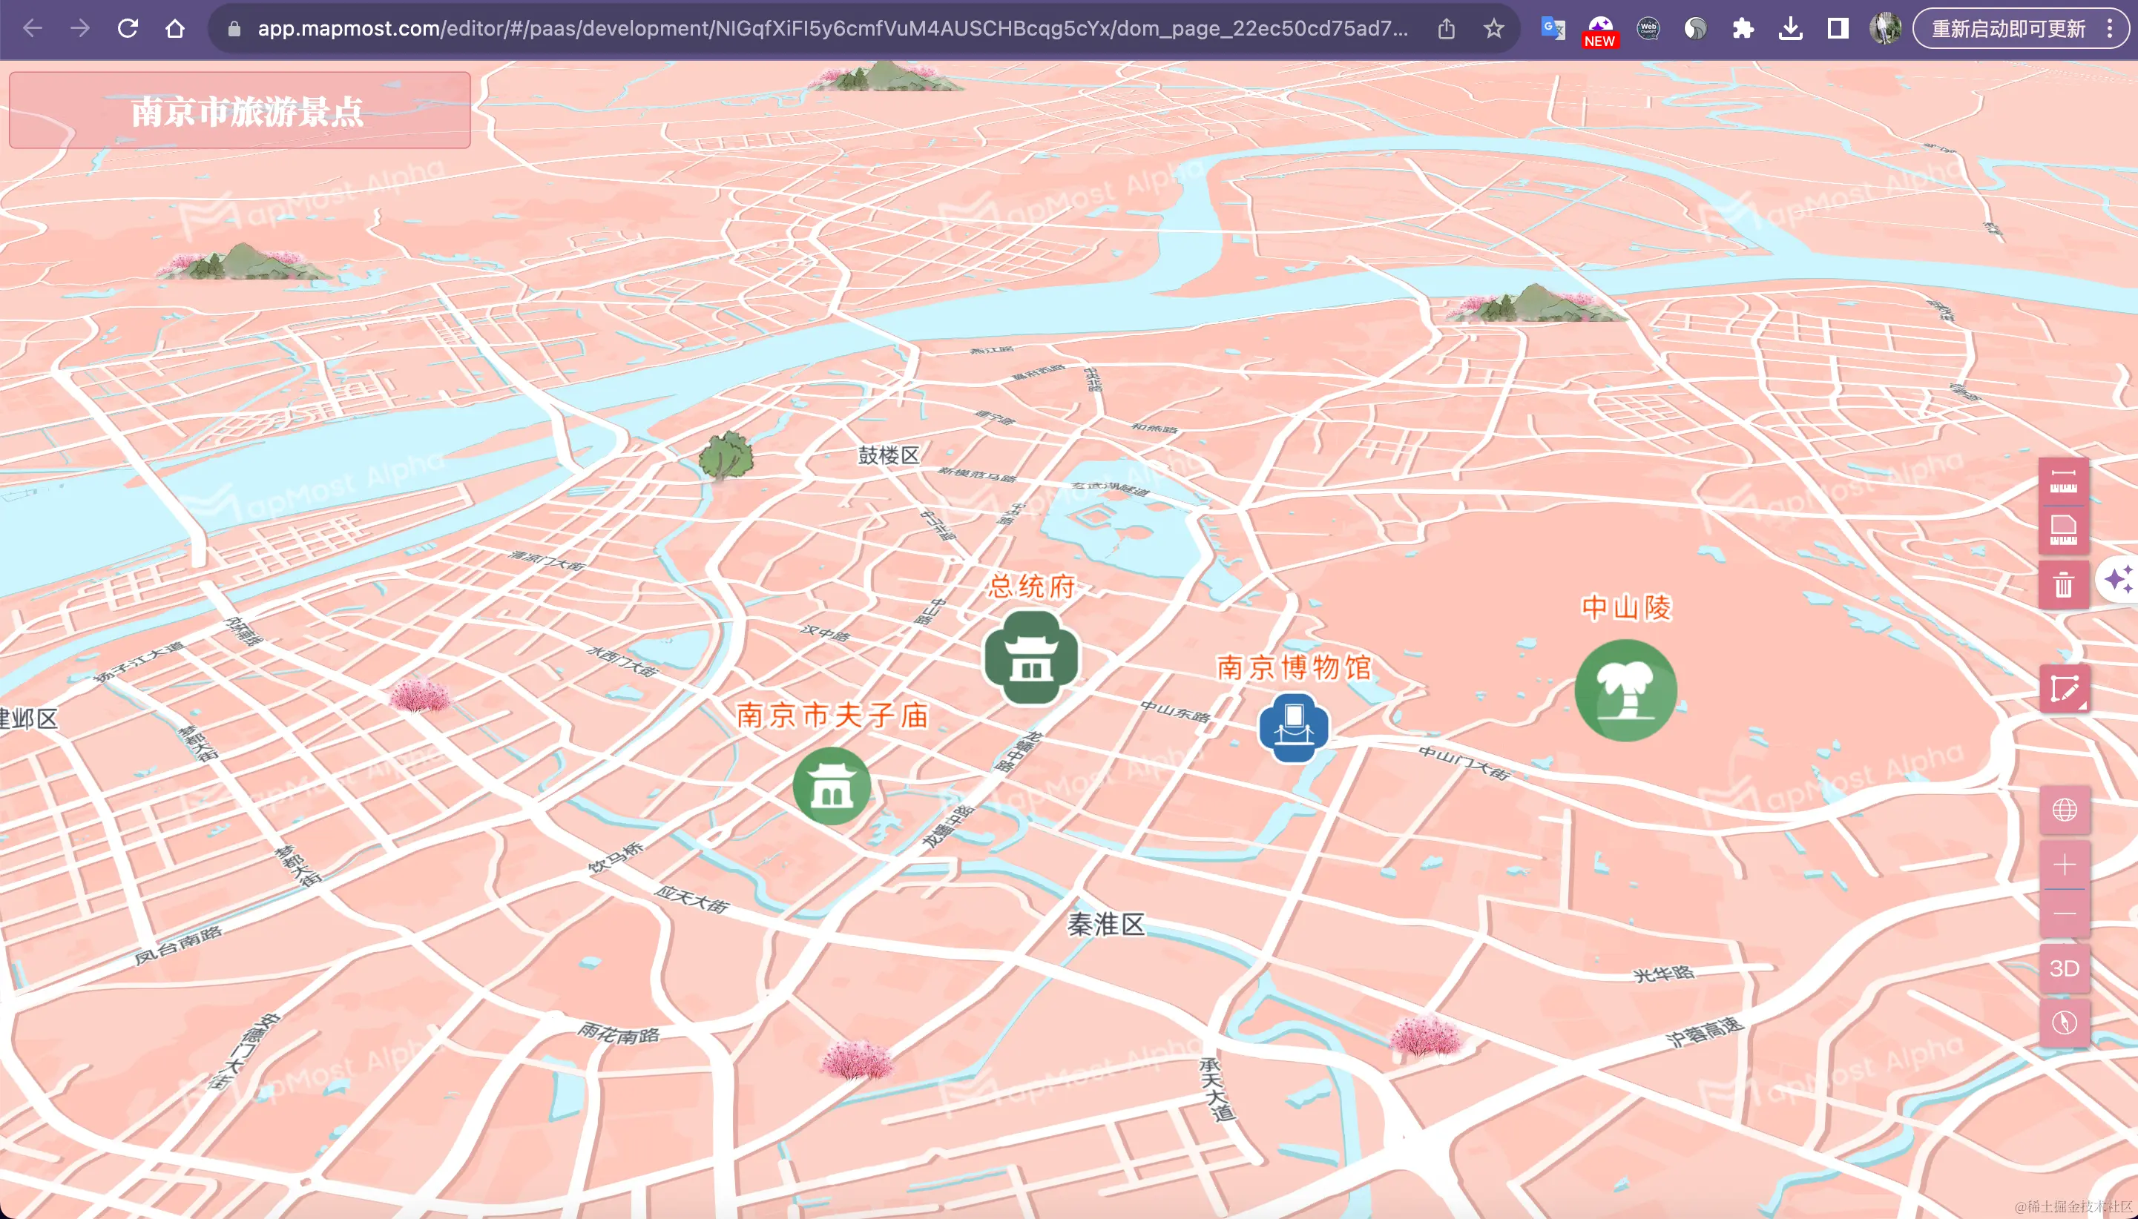Click the mountain model at upper right
Screen dimensions: 2138x1219
(1536, 303)
